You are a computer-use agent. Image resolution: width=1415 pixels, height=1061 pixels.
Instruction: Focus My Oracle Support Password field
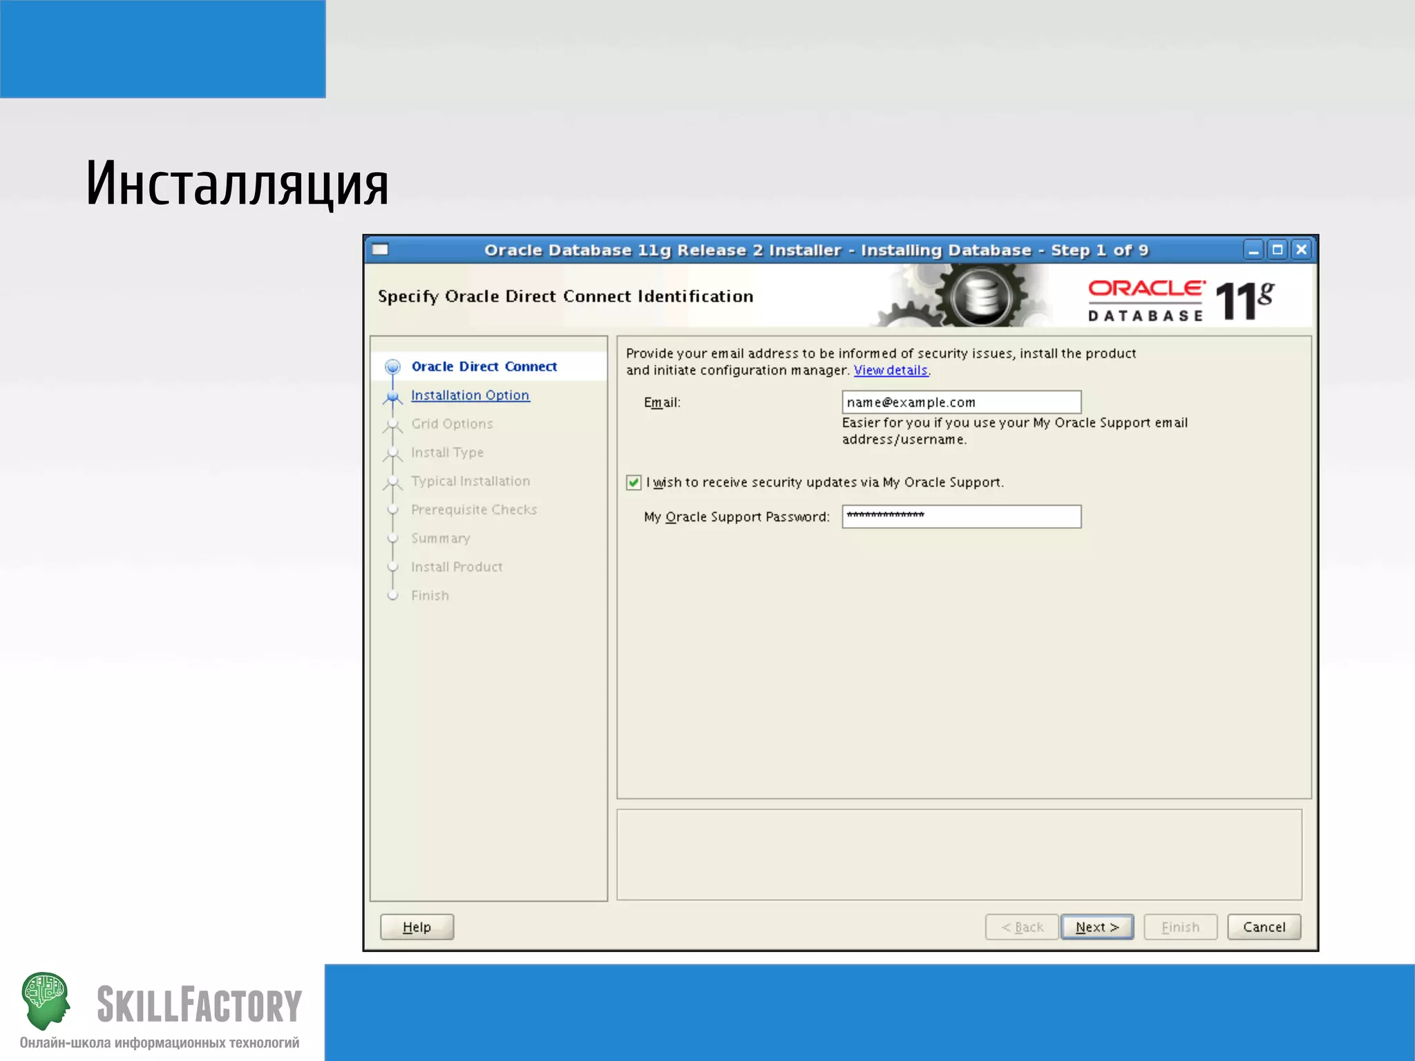pyautogui.click(x=961, y=516)
